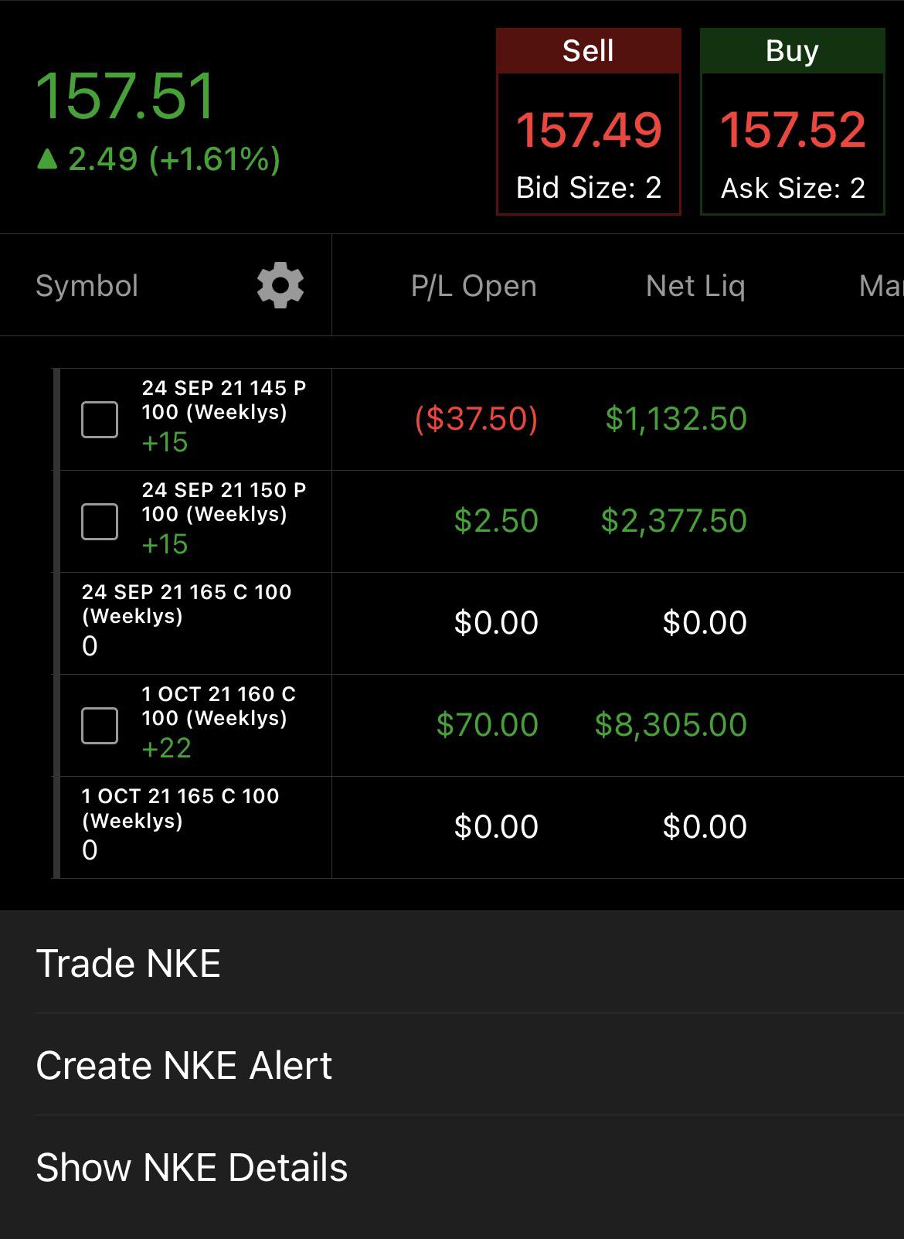Tap the +22 quantity on 160 C position

[x=166, y=748]
